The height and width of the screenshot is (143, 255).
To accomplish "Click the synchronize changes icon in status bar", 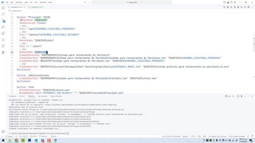I will [16, 136].
